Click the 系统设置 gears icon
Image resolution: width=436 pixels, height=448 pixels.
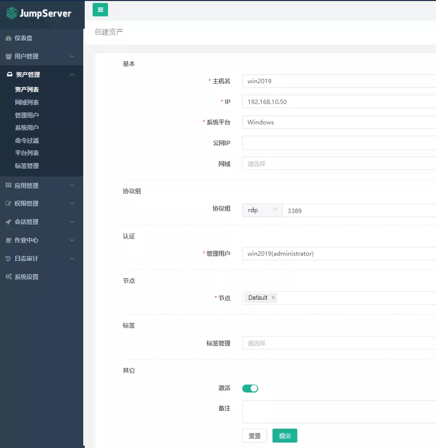coord(8,277)
